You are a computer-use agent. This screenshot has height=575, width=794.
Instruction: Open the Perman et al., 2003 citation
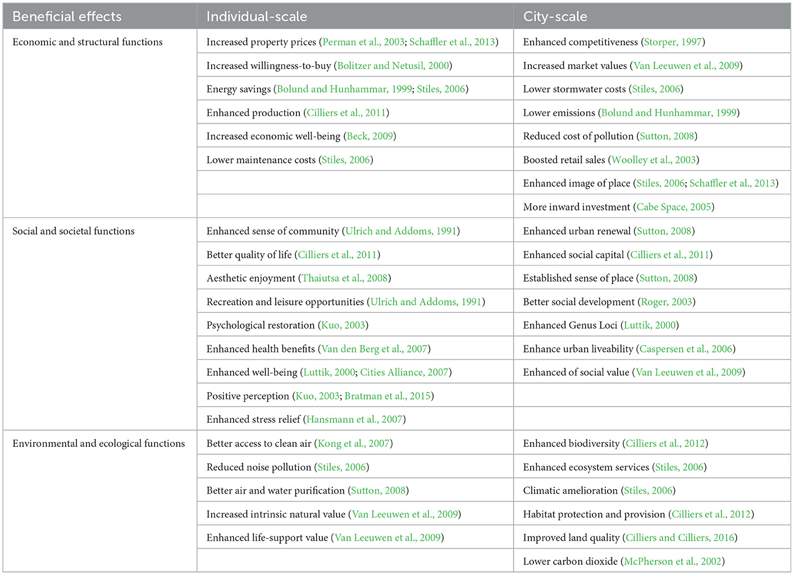[363, 42]
